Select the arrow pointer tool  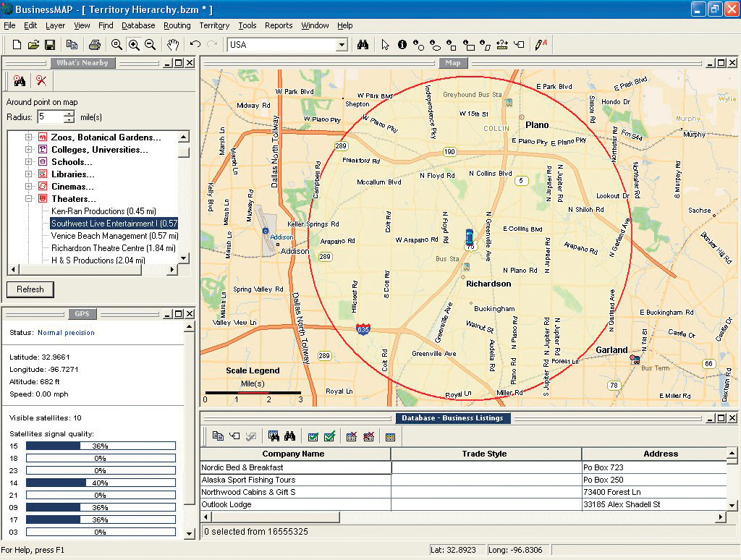click(x=386, y=45)
